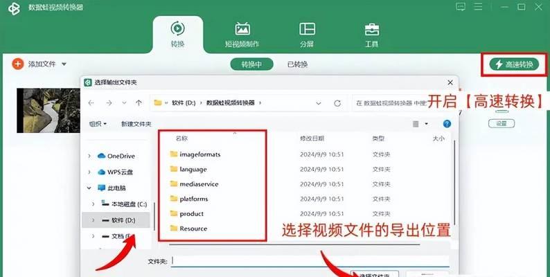Expand the view options dropdown arrow
Image resolution: width=550 pixels, height=277 pixels.
pyautogui.click(x=427, y=124)
